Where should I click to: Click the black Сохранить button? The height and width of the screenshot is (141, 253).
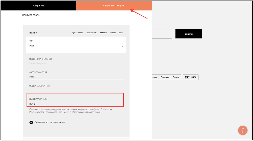coord(39,6)
